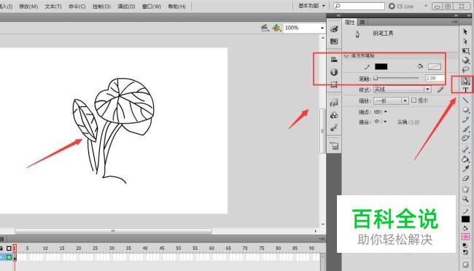Select the Zoom magnifier tool
Image resolution: width=474 pixels, height=271 pixels.
point(465,199)
